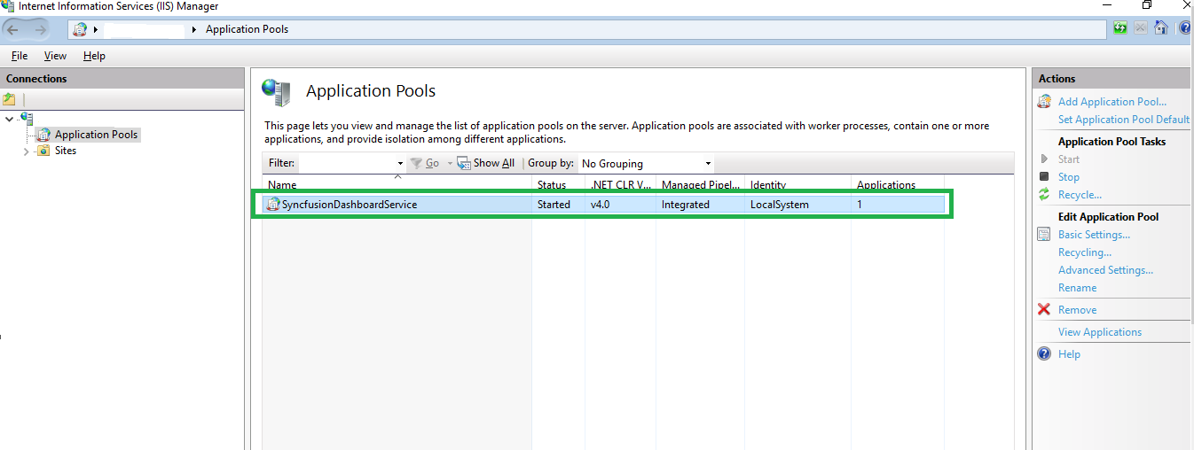1194x450 pixels.
Task: Click the red X Remove icon
Action: [x=1044, y=310]
